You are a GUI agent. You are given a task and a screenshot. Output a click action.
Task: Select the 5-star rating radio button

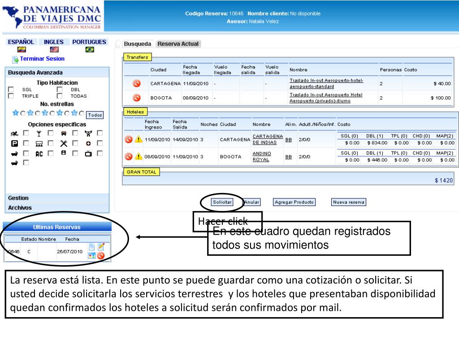[82, 113]
